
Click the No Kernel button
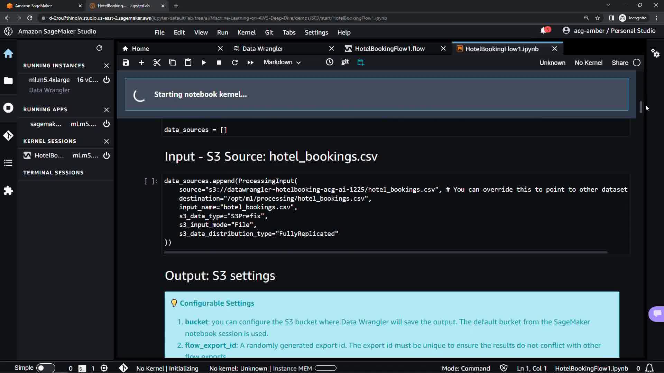(x=588, y=63)
